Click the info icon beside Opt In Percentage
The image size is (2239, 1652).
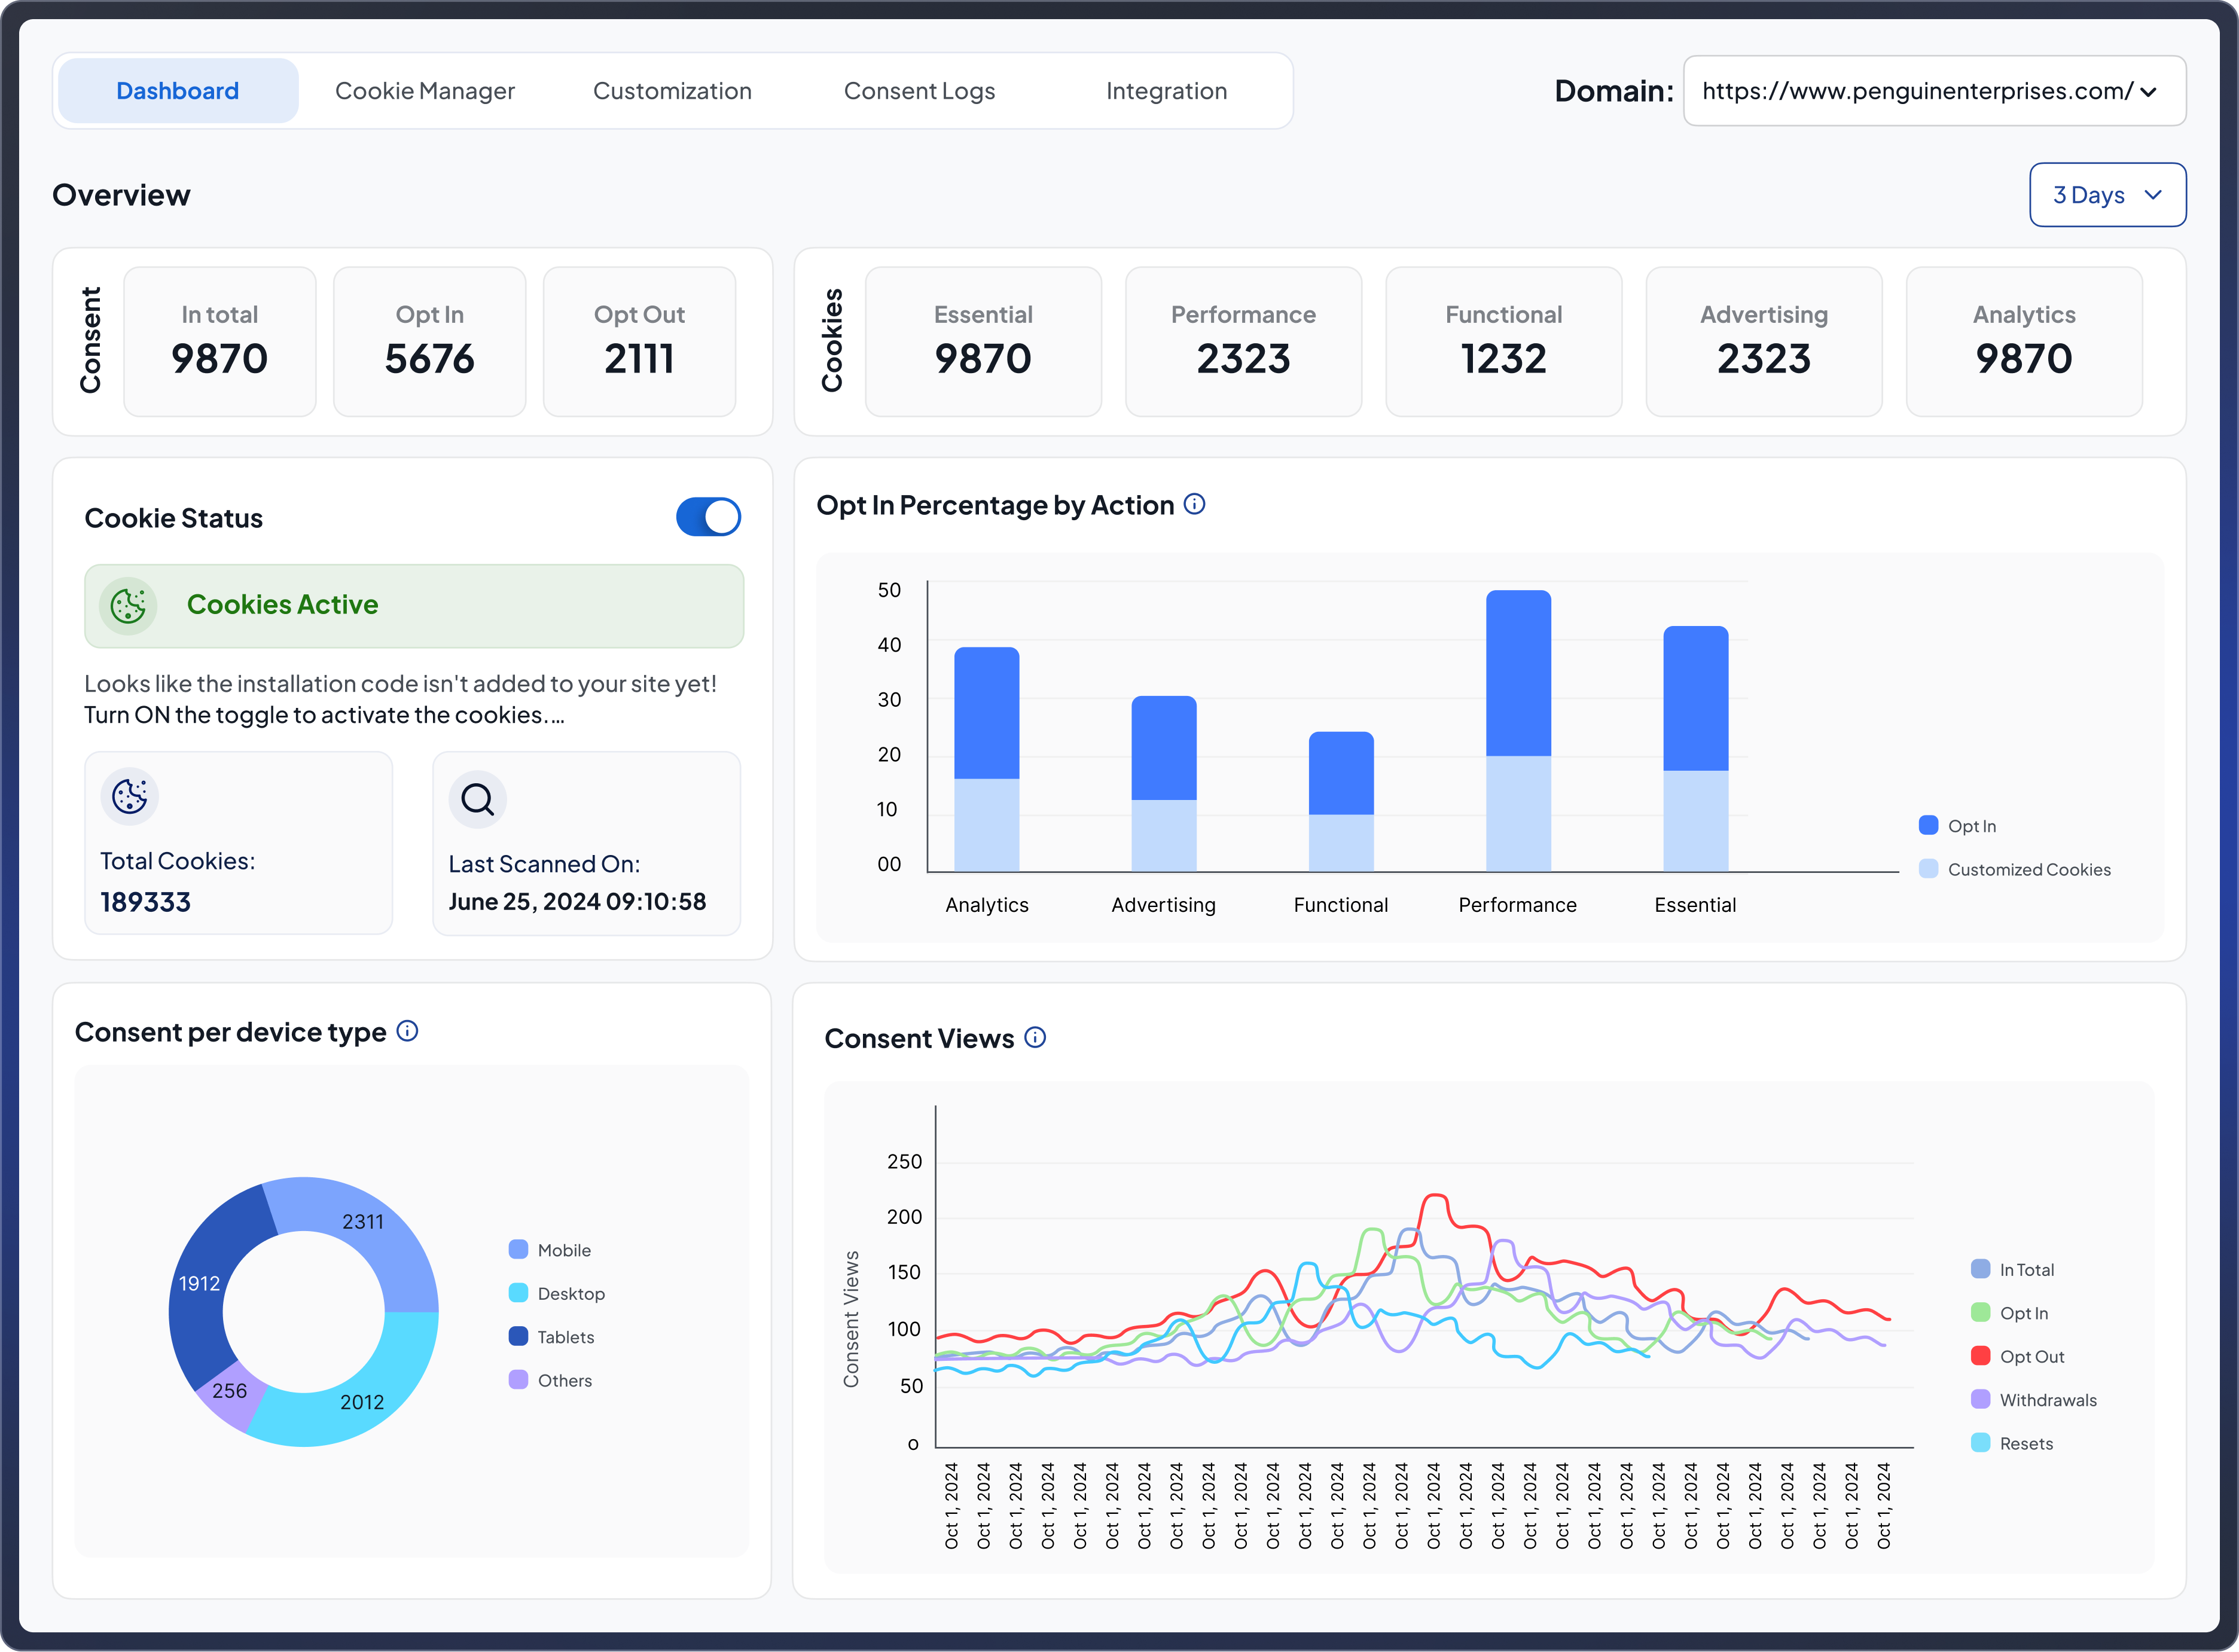(1194, 504)
